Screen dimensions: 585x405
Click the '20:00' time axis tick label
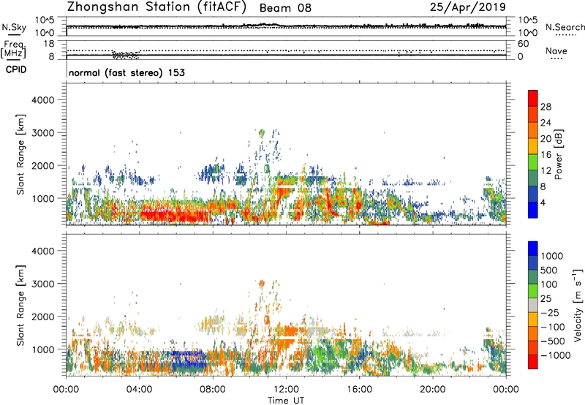click(x=432, y=390)
